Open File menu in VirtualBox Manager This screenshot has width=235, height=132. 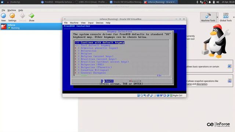tap(3, 10)
